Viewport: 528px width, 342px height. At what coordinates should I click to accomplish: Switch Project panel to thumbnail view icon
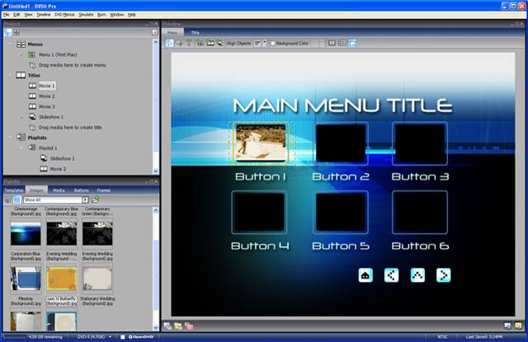tap(16, 32)
